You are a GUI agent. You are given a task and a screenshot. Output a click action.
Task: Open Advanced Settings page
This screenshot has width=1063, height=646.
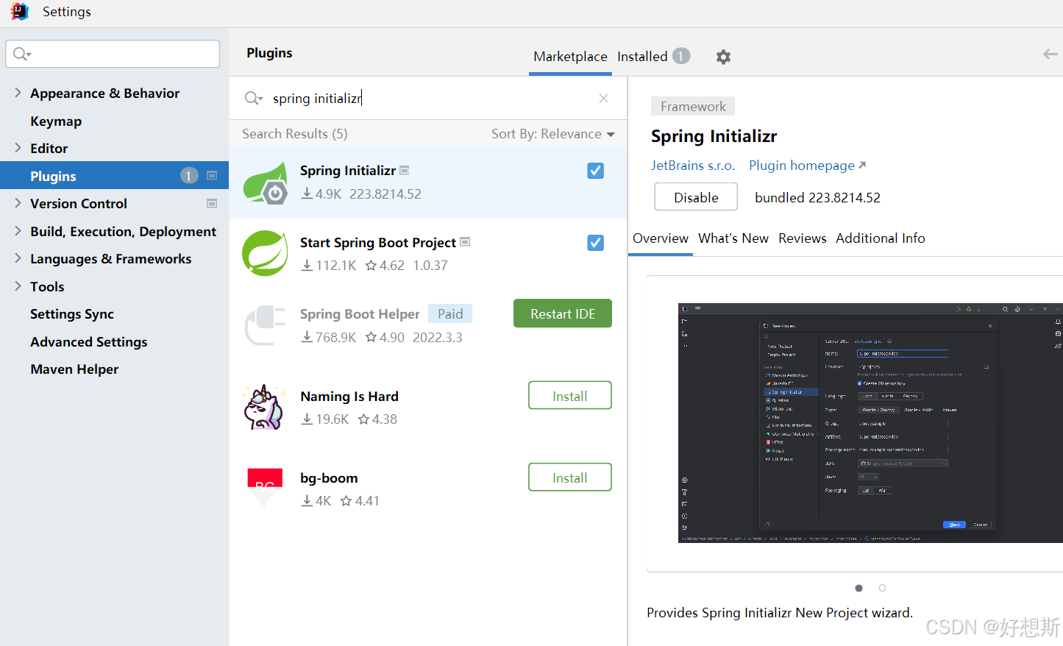89,341
